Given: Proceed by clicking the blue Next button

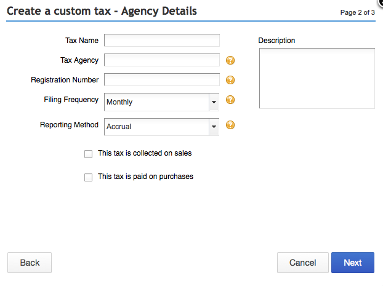Looking at the screenshot, I should [352, 263].
